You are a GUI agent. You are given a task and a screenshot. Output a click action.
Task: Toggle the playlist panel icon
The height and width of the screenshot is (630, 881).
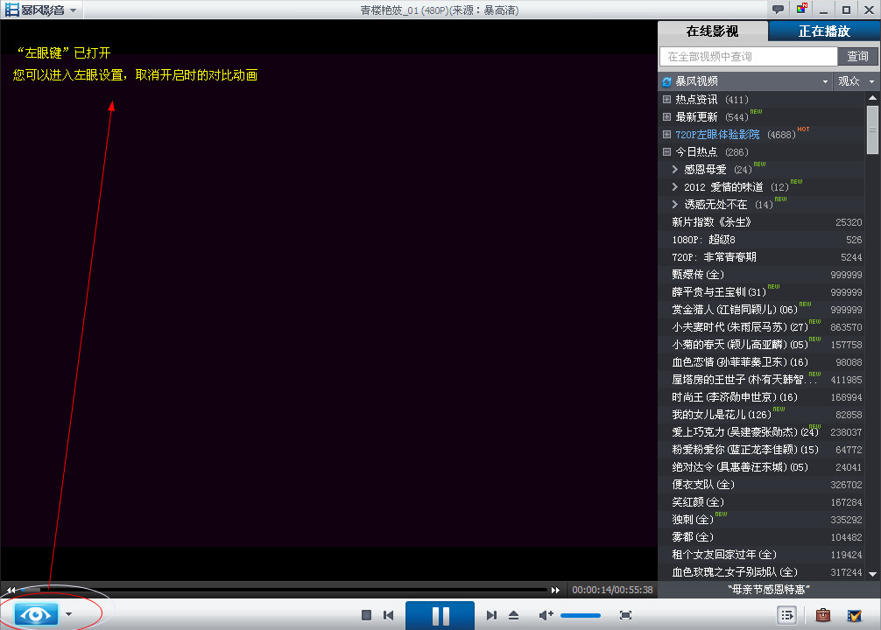(786, 615)
